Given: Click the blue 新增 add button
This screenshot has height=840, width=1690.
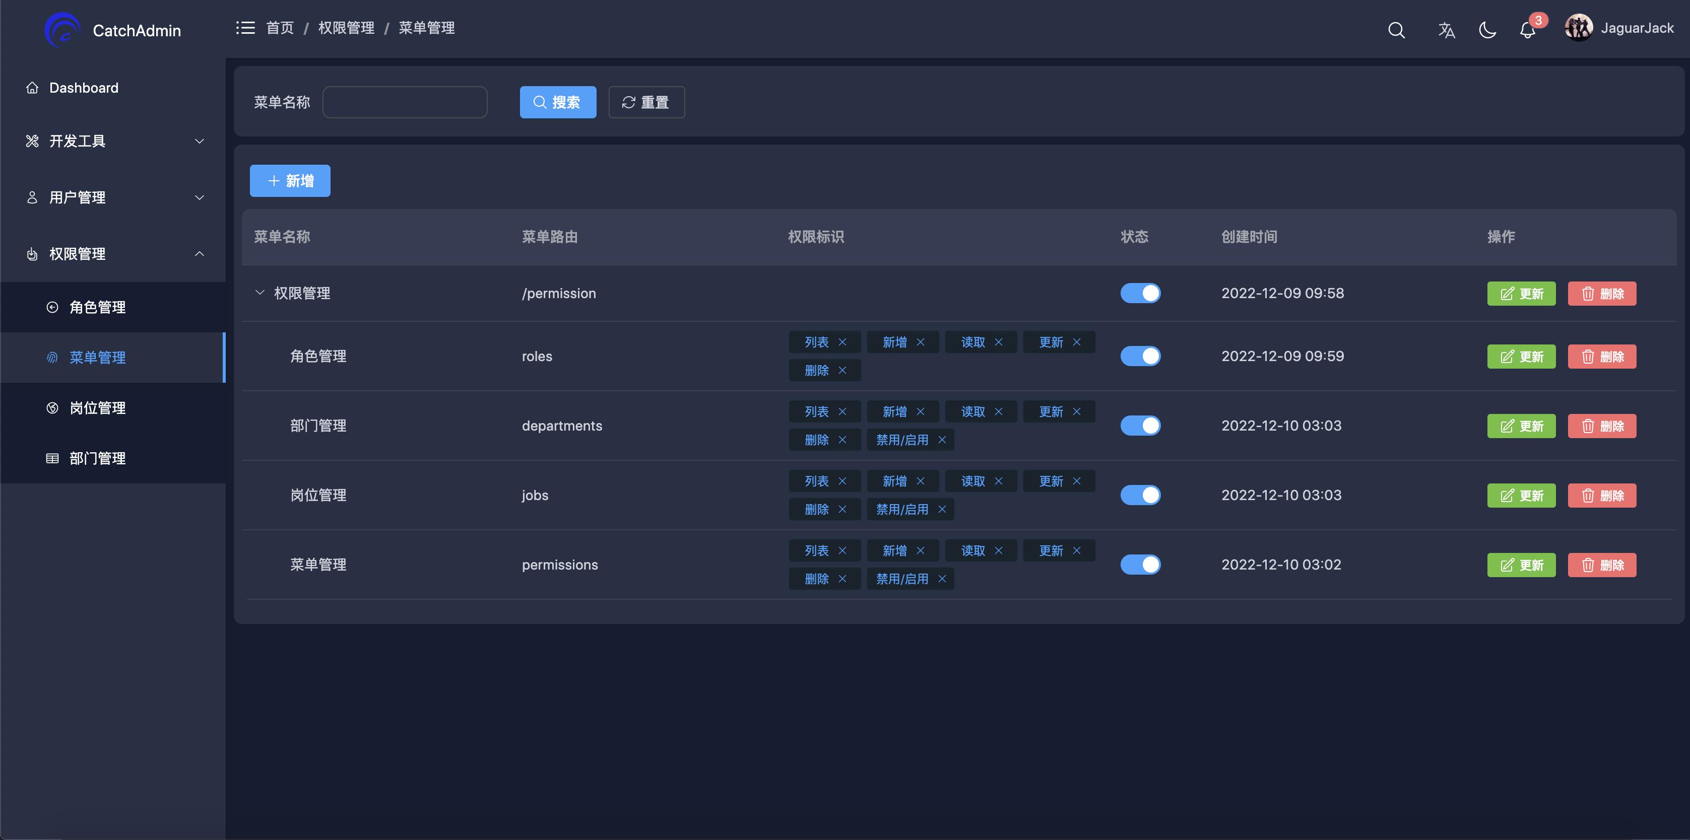Looking at the screenshot, I should [x=290, y=181].
